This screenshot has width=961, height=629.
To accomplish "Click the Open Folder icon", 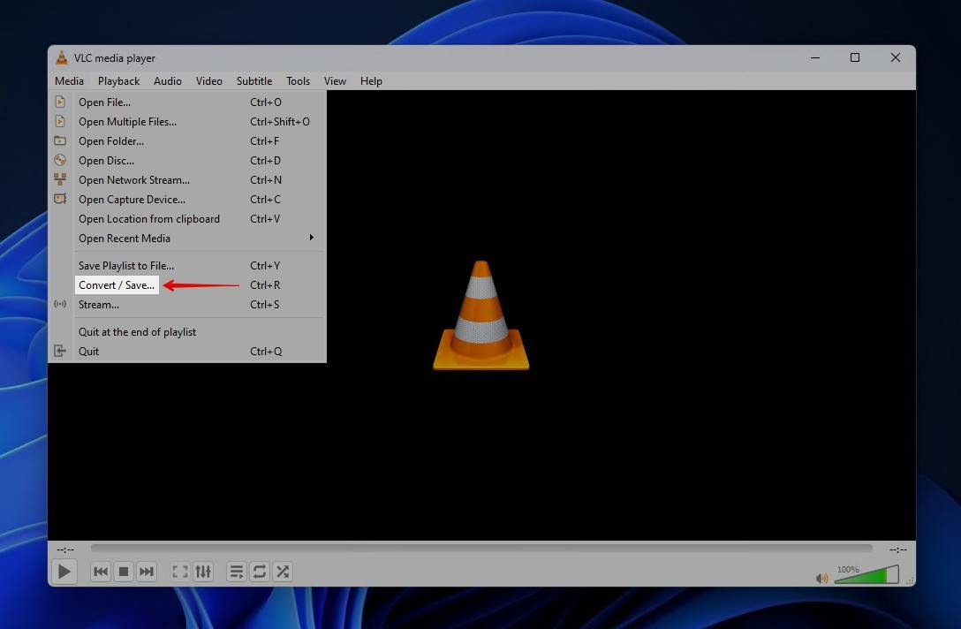I will click(60, 141).
